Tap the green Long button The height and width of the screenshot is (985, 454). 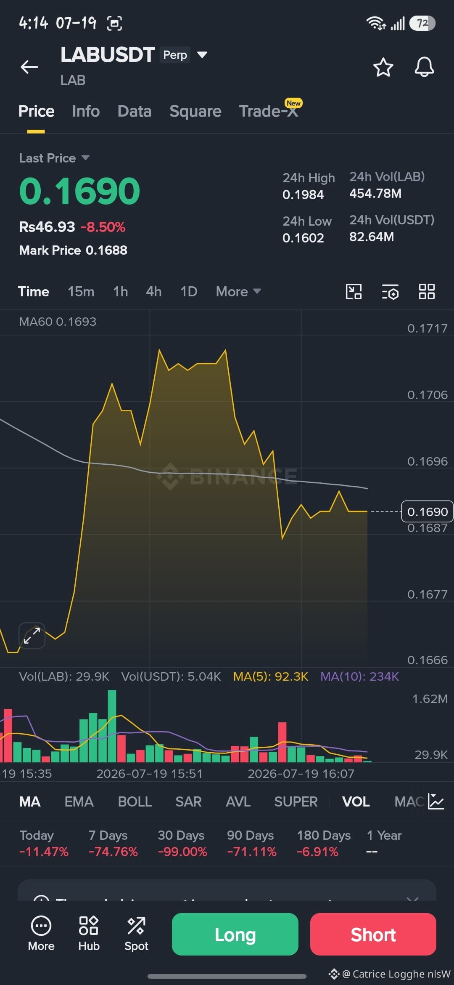point(235,934)
